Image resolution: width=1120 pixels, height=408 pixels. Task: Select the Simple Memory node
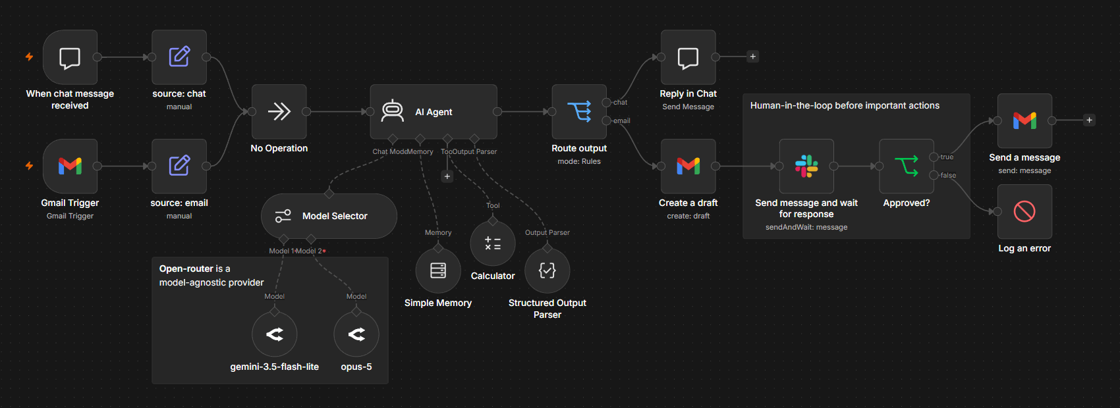[x=438, y=270]
